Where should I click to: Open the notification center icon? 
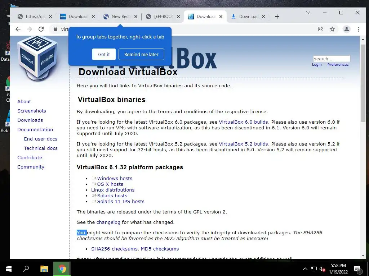point(357,269)
